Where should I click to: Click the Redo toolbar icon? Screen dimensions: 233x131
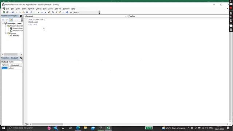[35, 12]
